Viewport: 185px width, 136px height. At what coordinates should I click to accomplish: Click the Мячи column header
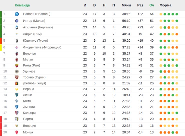point(126,5)
